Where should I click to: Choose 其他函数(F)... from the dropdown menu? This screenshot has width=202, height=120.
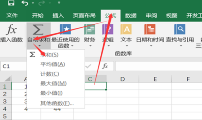tap(56, 103)
